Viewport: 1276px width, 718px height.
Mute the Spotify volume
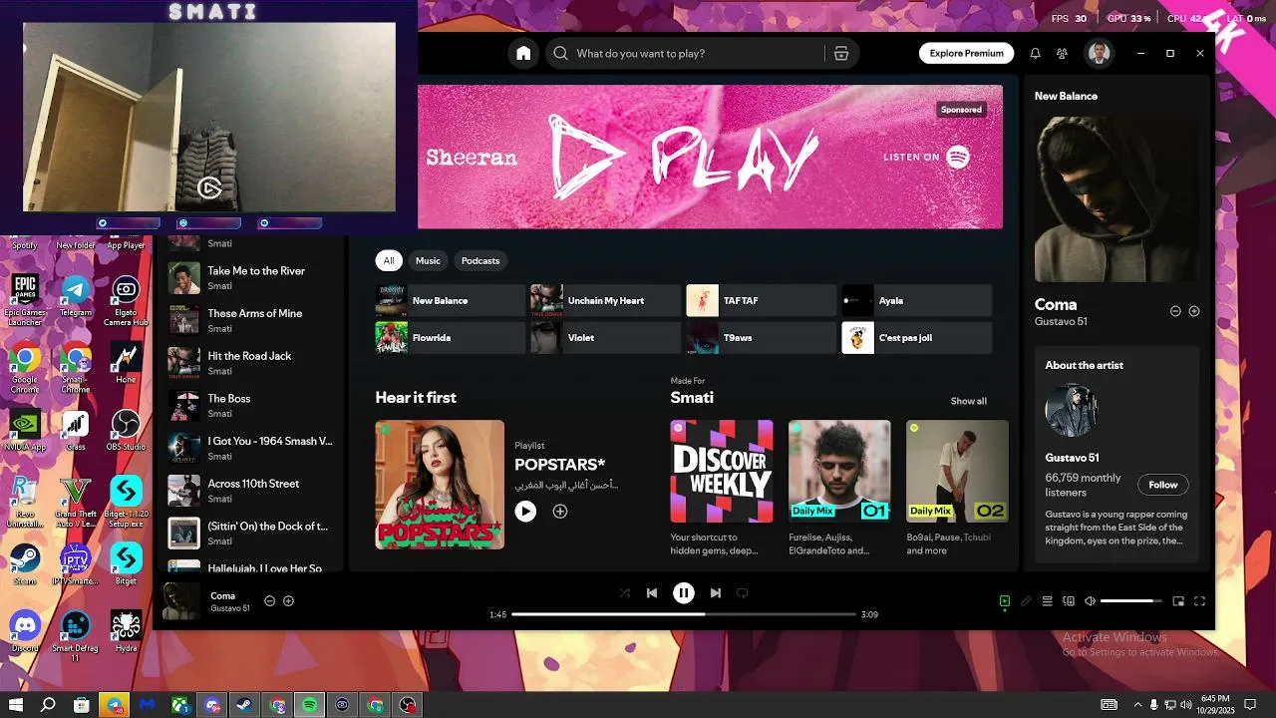(x=1090, y=601)
